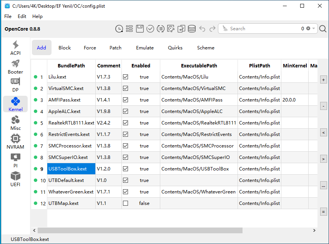Image resolution: width=329 pixels, height=244 pixels.
Task: Click the ExecutablePath column header
Action: pyautogui.click(x=199, y=66)
